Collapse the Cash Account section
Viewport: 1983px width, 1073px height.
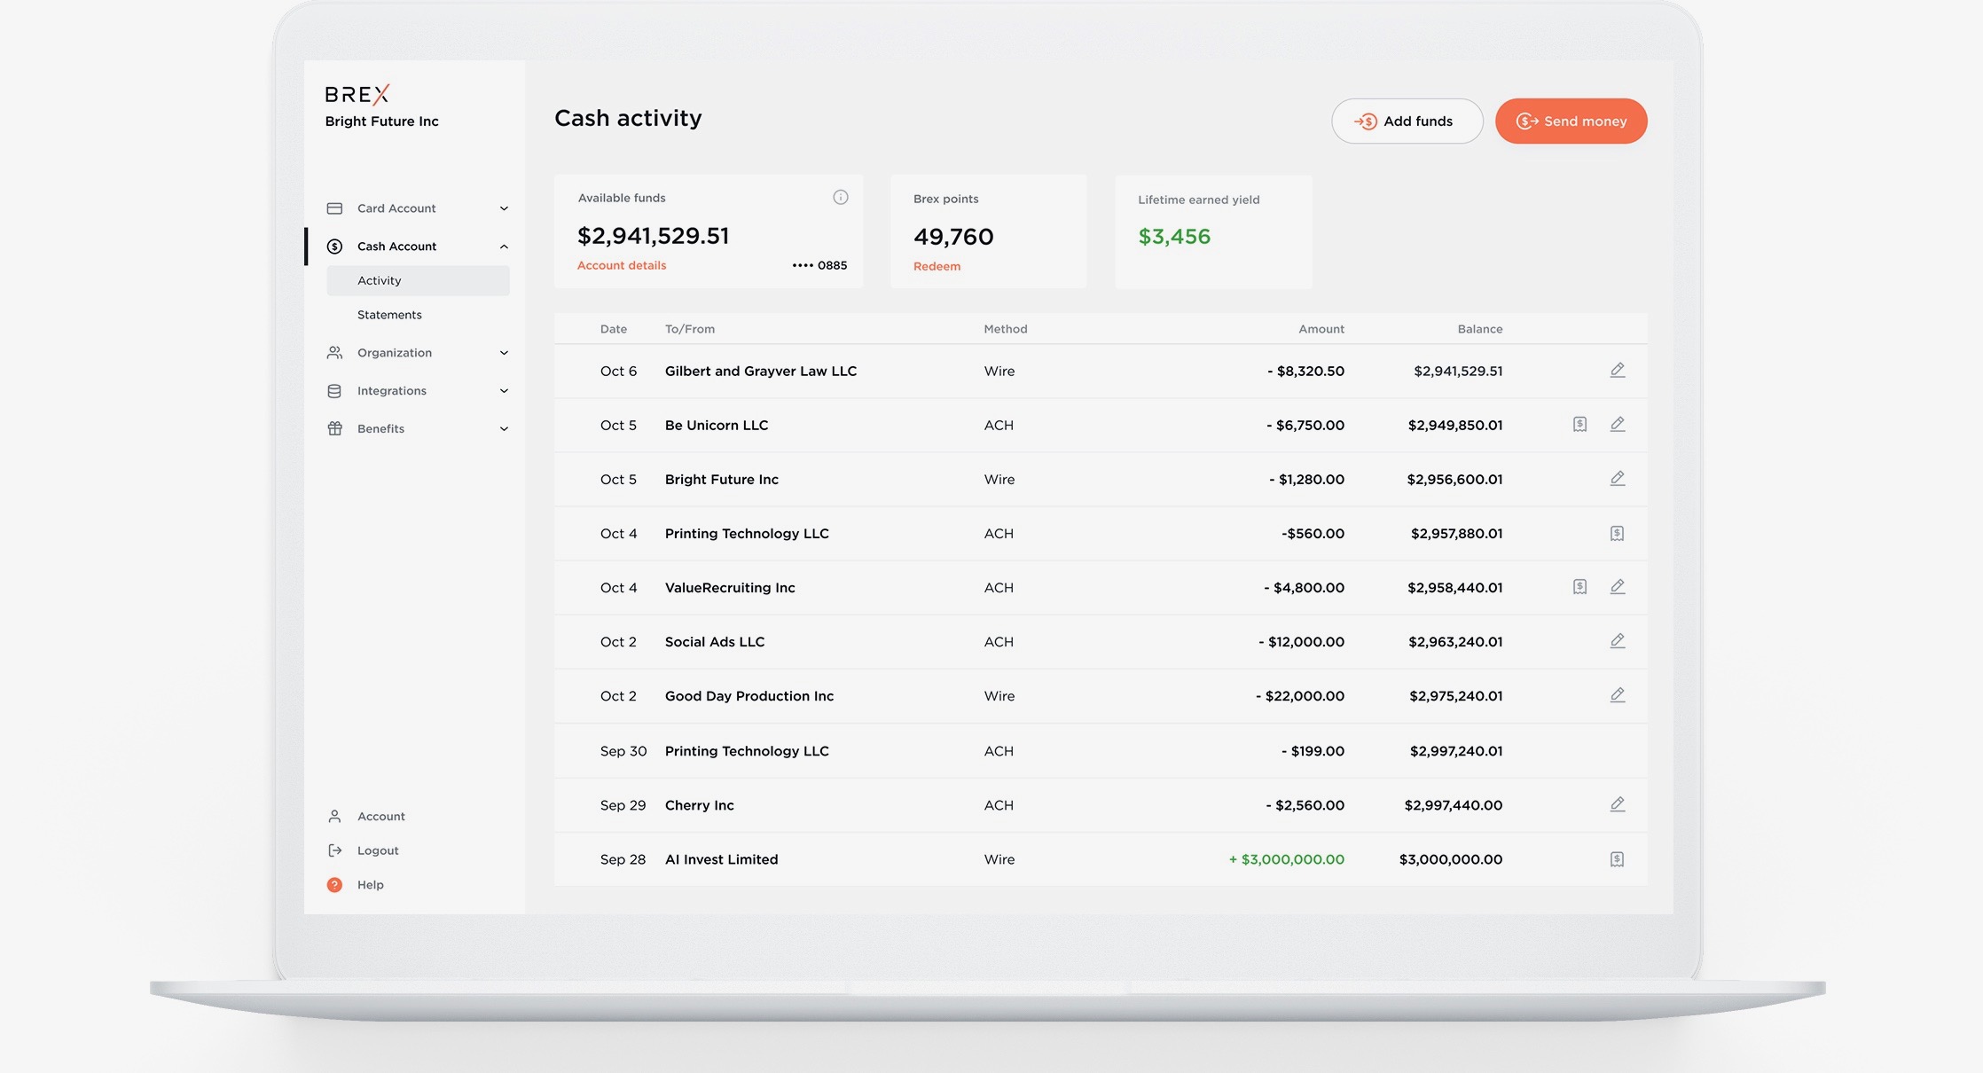pos(504,247)
